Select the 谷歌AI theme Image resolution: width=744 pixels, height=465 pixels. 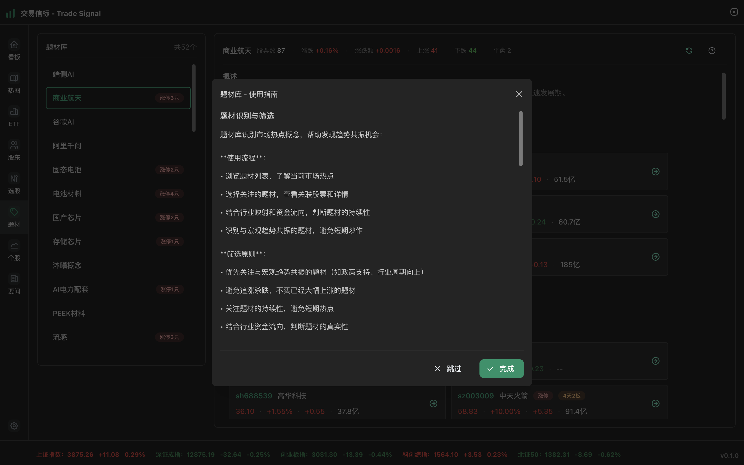point(118,122)
